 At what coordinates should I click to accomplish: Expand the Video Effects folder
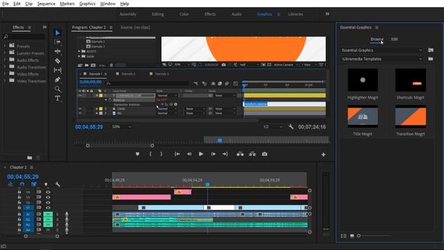pos(5,74)
